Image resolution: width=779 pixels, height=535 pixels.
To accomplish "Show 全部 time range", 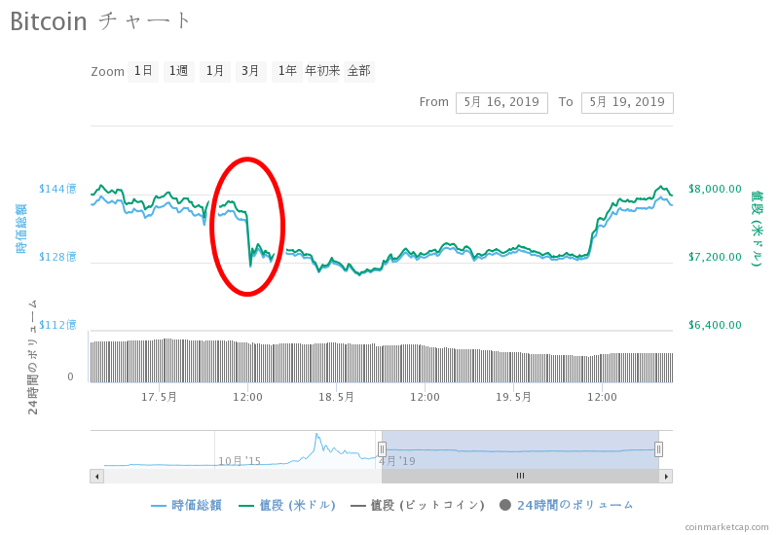I will coord(358,71).
